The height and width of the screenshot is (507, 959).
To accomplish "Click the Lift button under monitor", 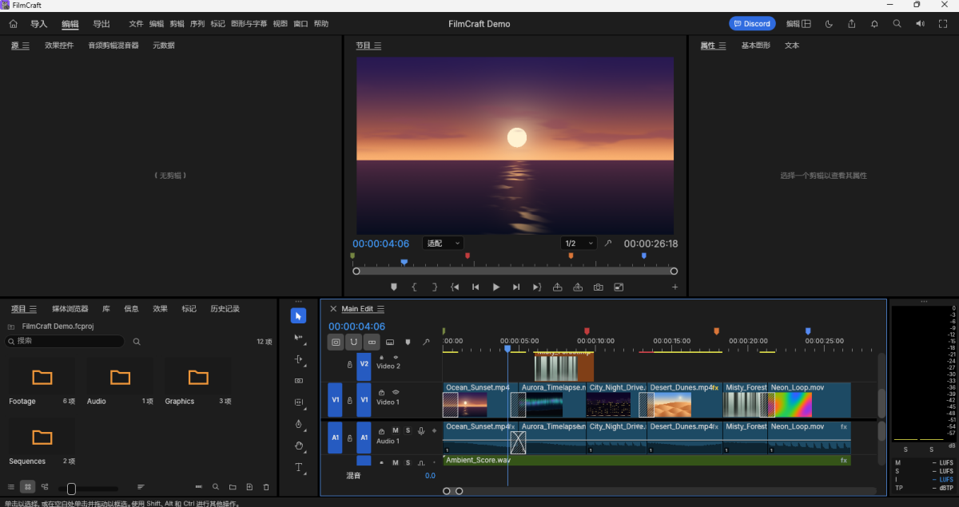I will 557,287.
